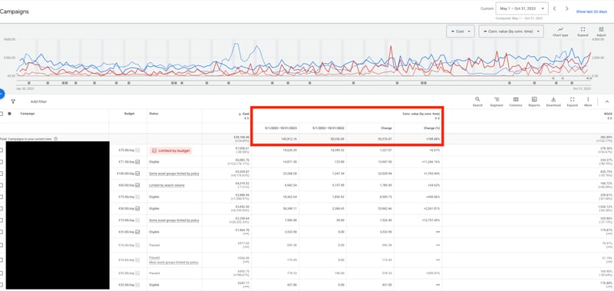Screen dimensions: 614x291
Task: Sort by the ROAS column header
Action: pyautogui.click(x=609, y=114)
